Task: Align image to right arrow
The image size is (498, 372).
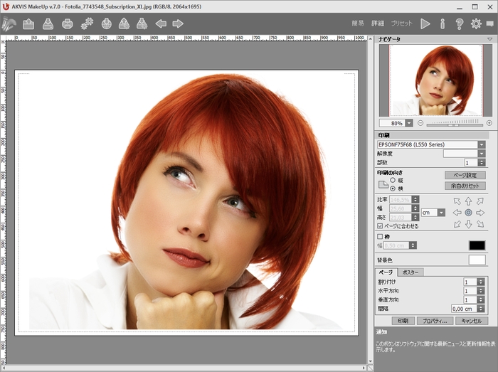Action: (480, 213)
